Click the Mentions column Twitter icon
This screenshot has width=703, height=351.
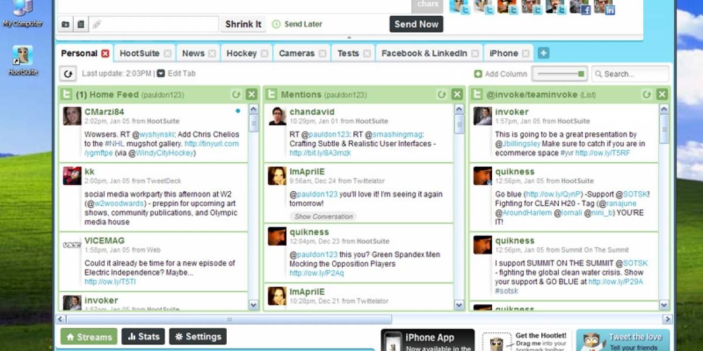pyautogui.click(x=272, y=94)
